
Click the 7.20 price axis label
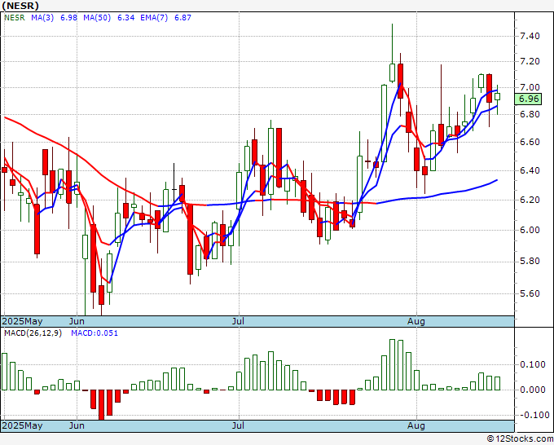(x=530, y=61)
